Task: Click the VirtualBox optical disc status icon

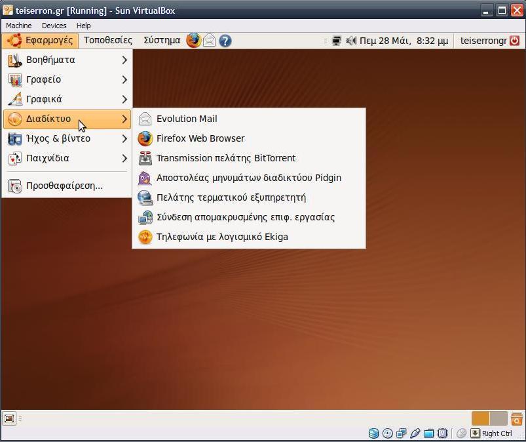Action: tap(387, 433)
